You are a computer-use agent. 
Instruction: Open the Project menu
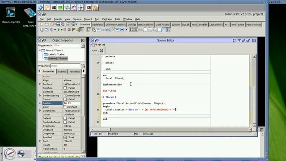pos(88,19)
